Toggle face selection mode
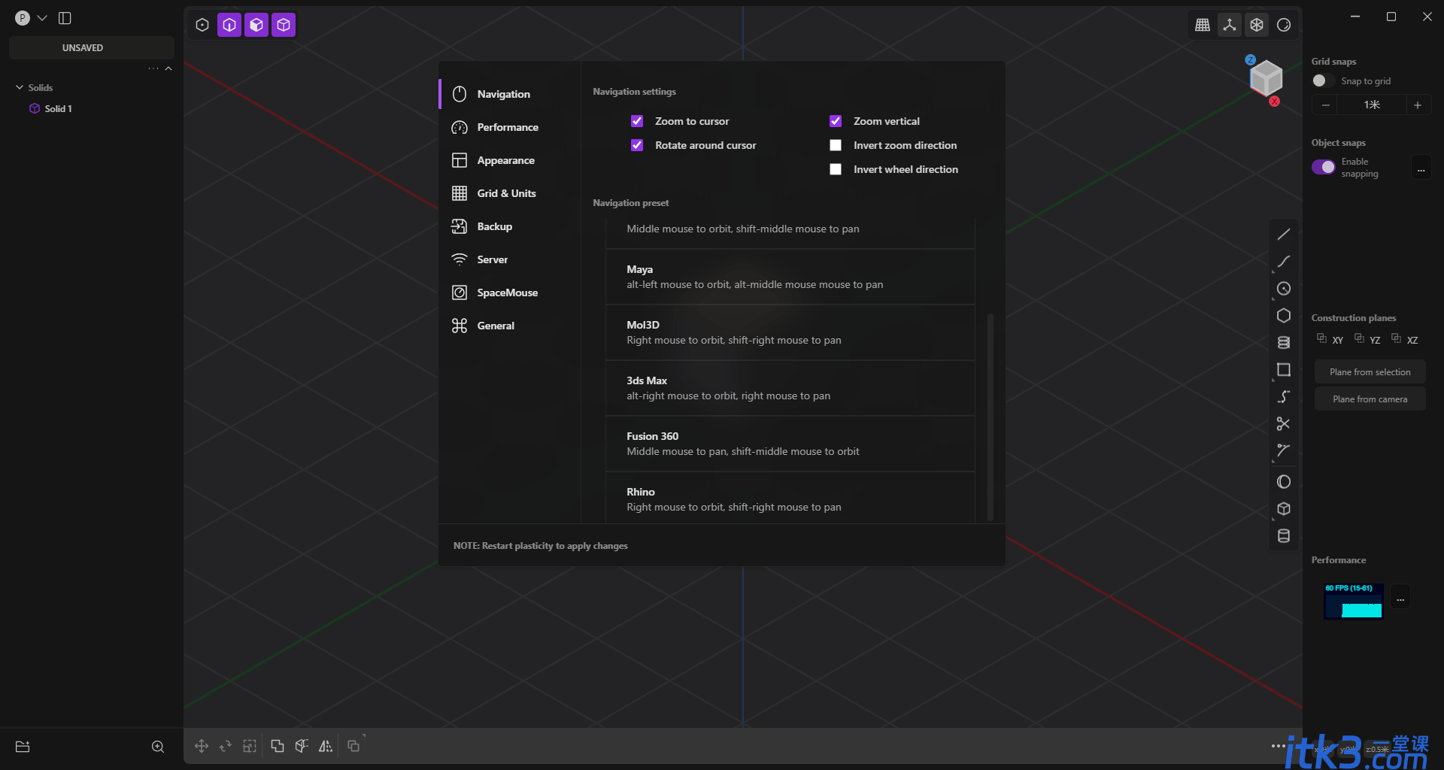This screenshot has width=1444, height=770. (256, 25)
